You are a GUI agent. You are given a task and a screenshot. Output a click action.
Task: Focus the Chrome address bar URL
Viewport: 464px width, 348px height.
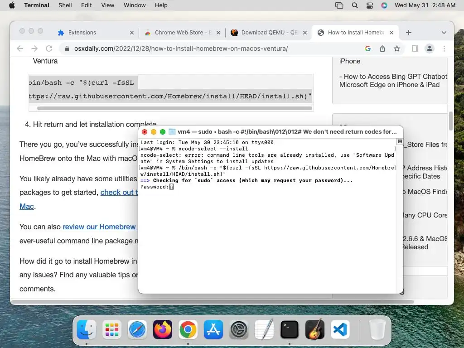point(181,48)
